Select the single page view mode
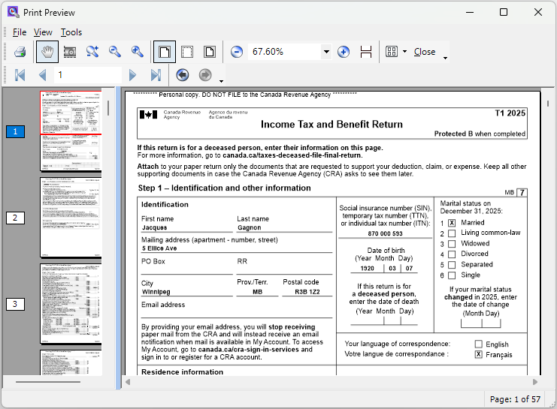Viewport: 557px width, 409px height. pyautogui.click(x=165, y=52)
